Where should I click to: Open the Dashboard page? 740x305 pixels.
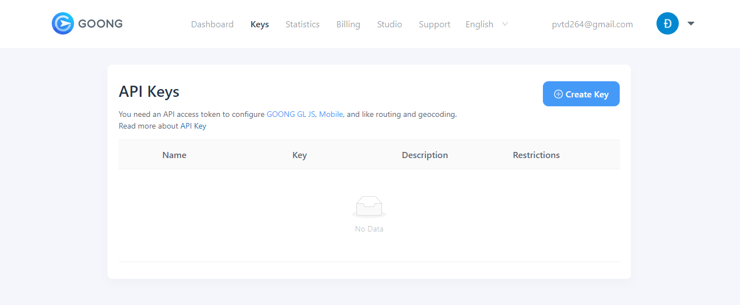point(212,24)
